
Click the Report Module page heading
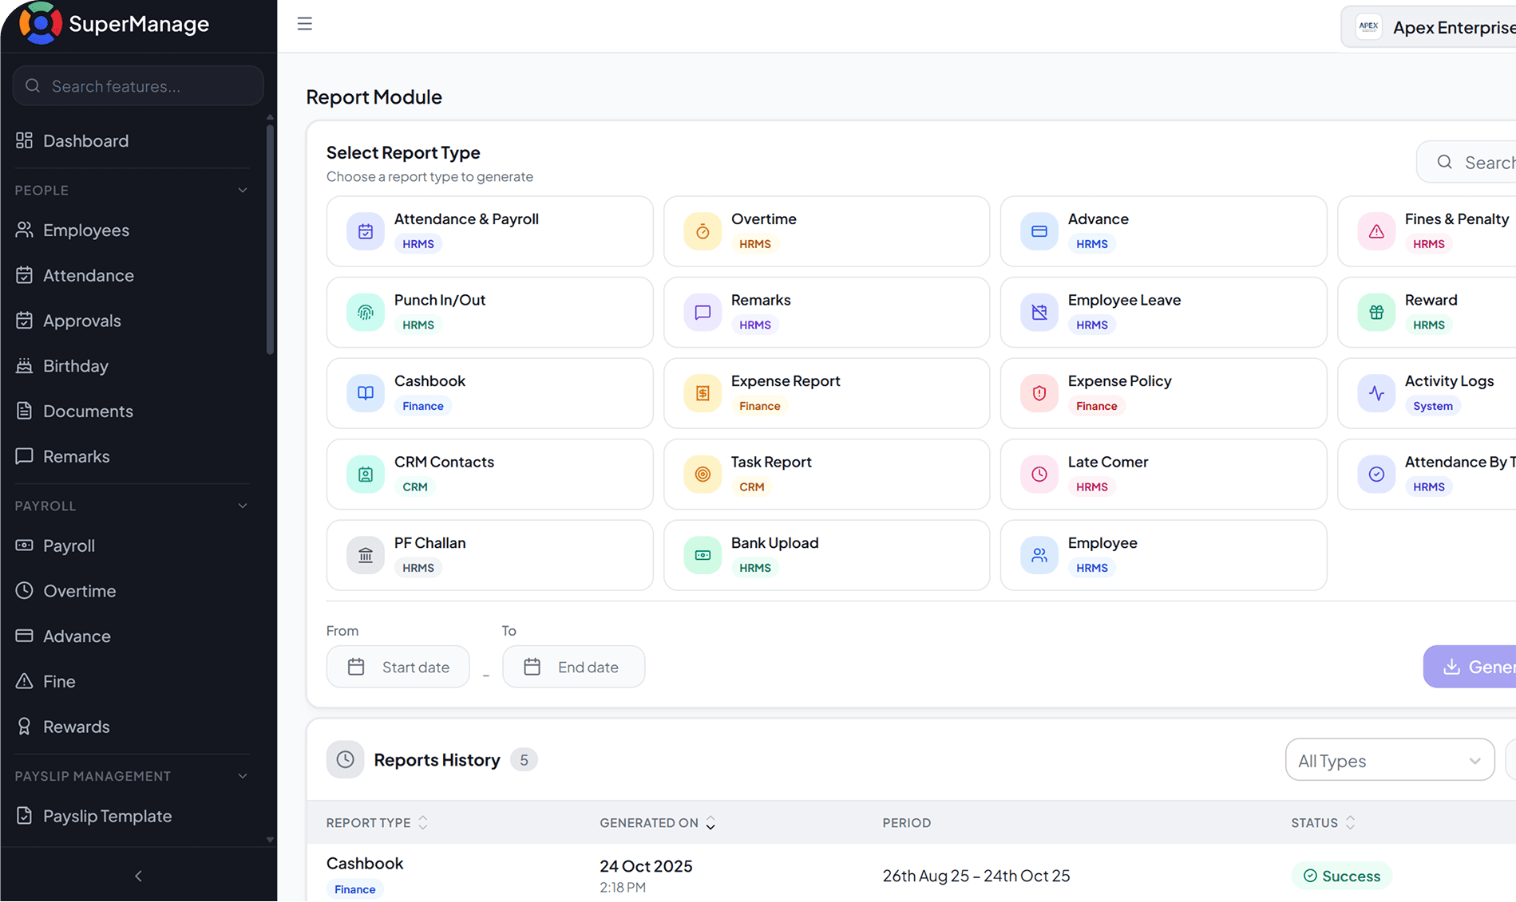point(374,97)
